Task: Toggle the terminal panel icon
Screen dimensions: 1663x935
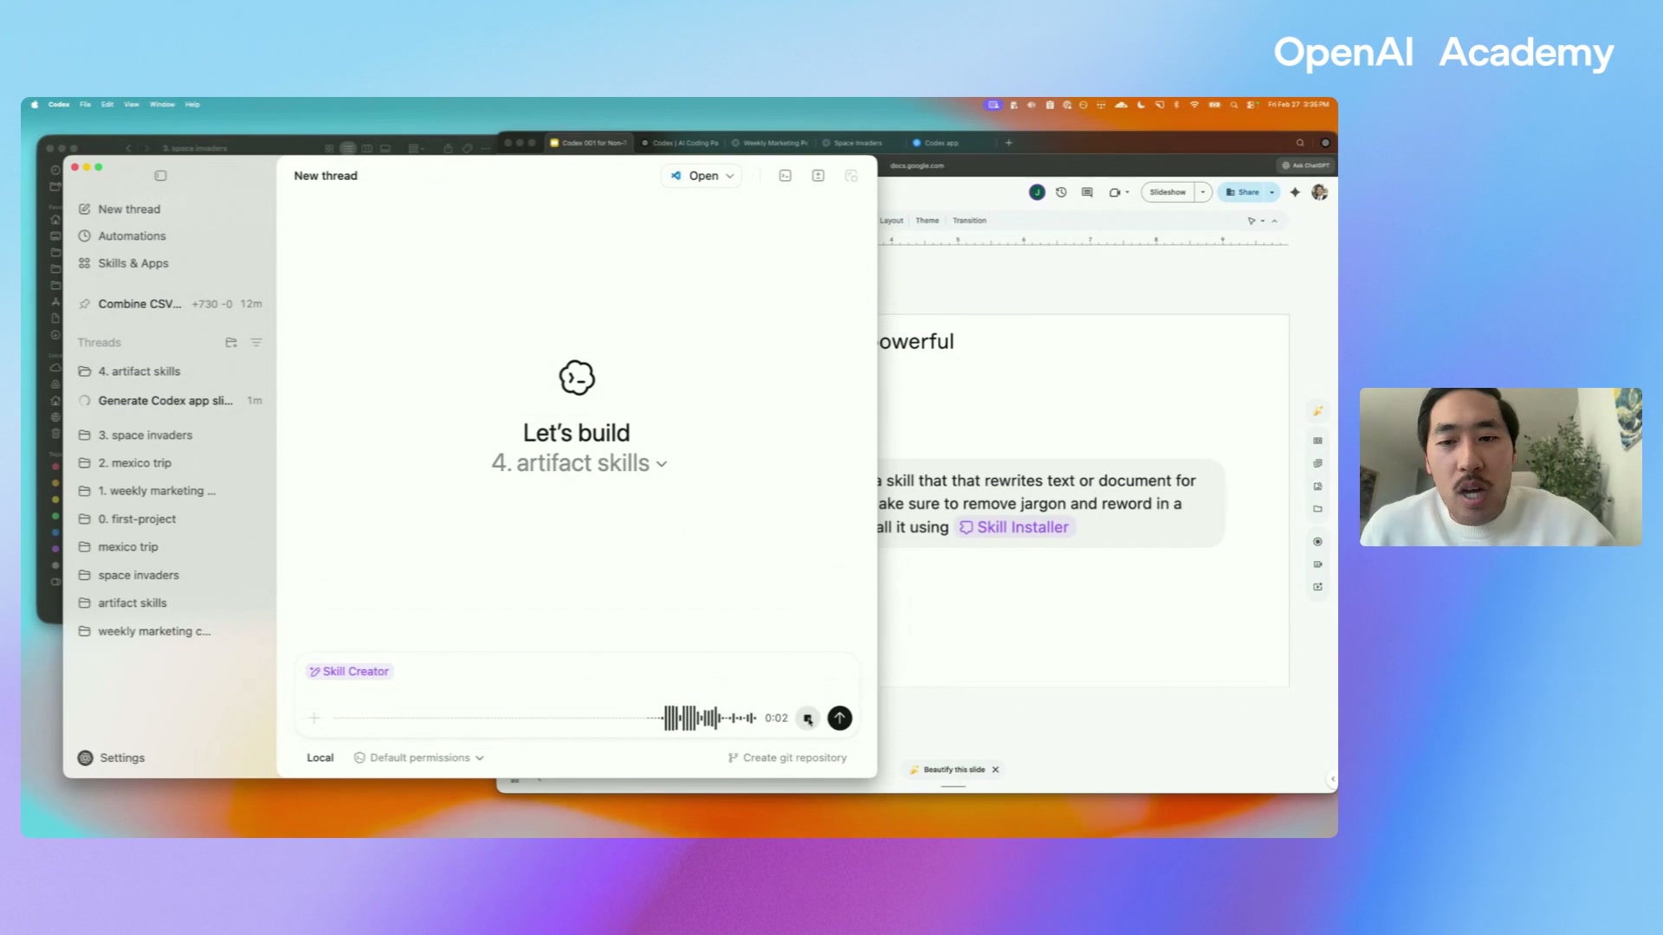Action: (x=786, y=176)
